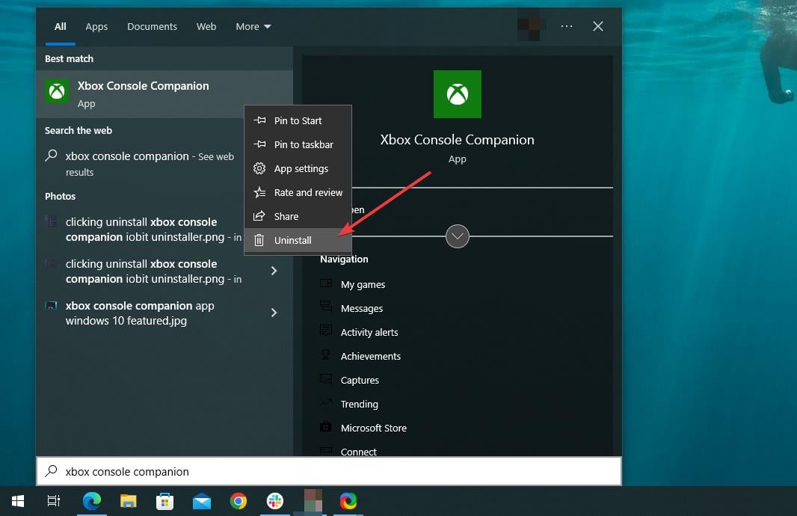
Task: Open the last swirl-logo taskbar app
Action: click(x=348, y=501)
